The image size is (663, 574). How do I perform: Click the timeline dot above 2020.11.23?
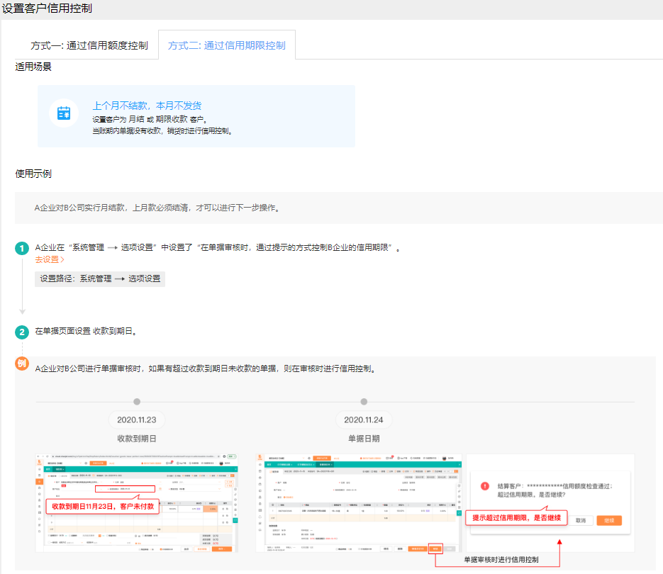click(137, 402)
